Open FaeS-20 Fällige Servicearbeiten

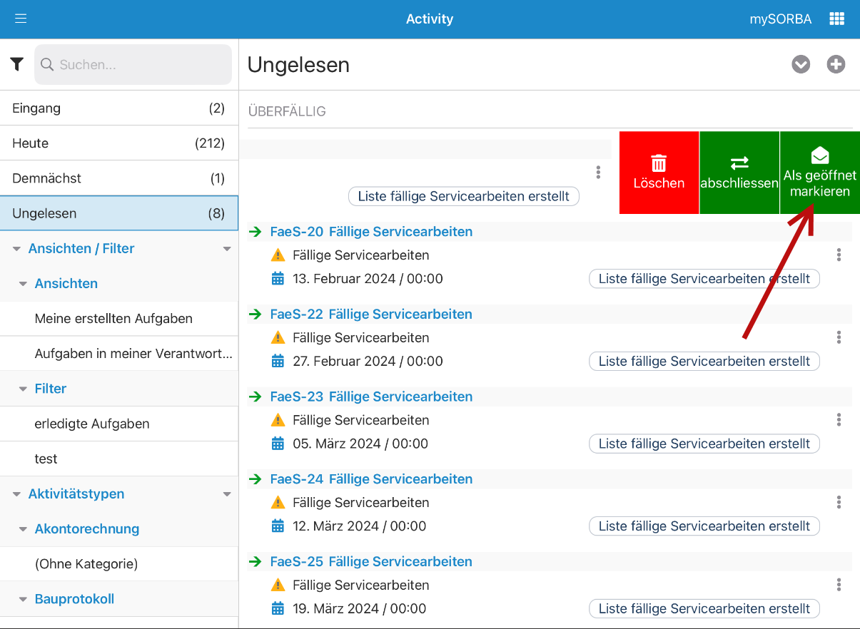point(371,232)
